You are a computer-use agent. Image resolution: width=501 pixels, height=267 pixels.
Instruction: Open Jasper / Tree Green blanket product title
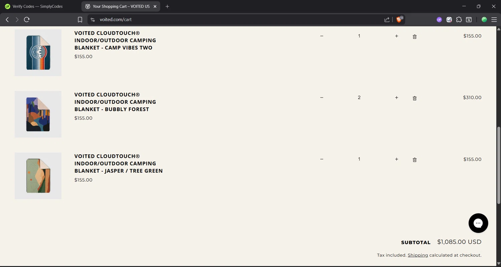119,164
